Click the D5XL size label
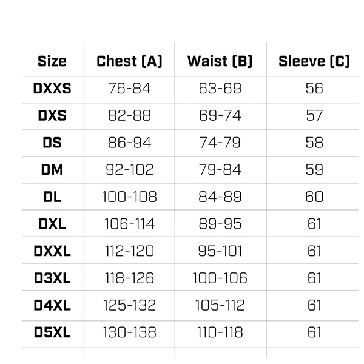 click(x=52, y=332)
